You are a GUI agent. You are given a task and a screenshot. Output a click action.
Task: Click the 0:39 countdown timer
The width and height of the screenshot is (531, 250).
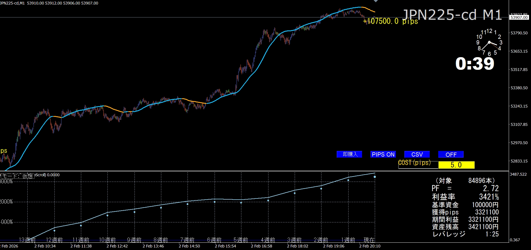[x=475, y=64]
